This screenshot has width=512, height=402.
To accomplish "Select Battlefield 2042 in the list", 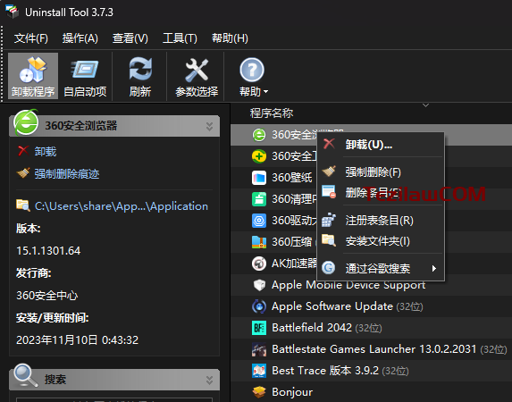I will (x=371, y=328).
